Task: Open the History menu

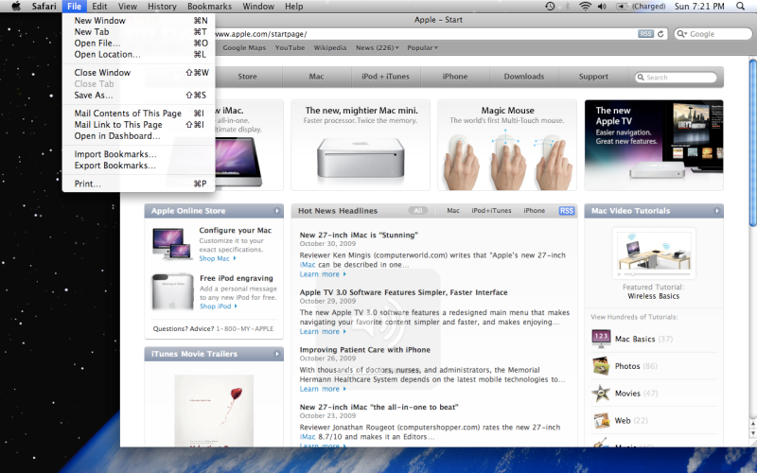Action: (x=162, y=7)
